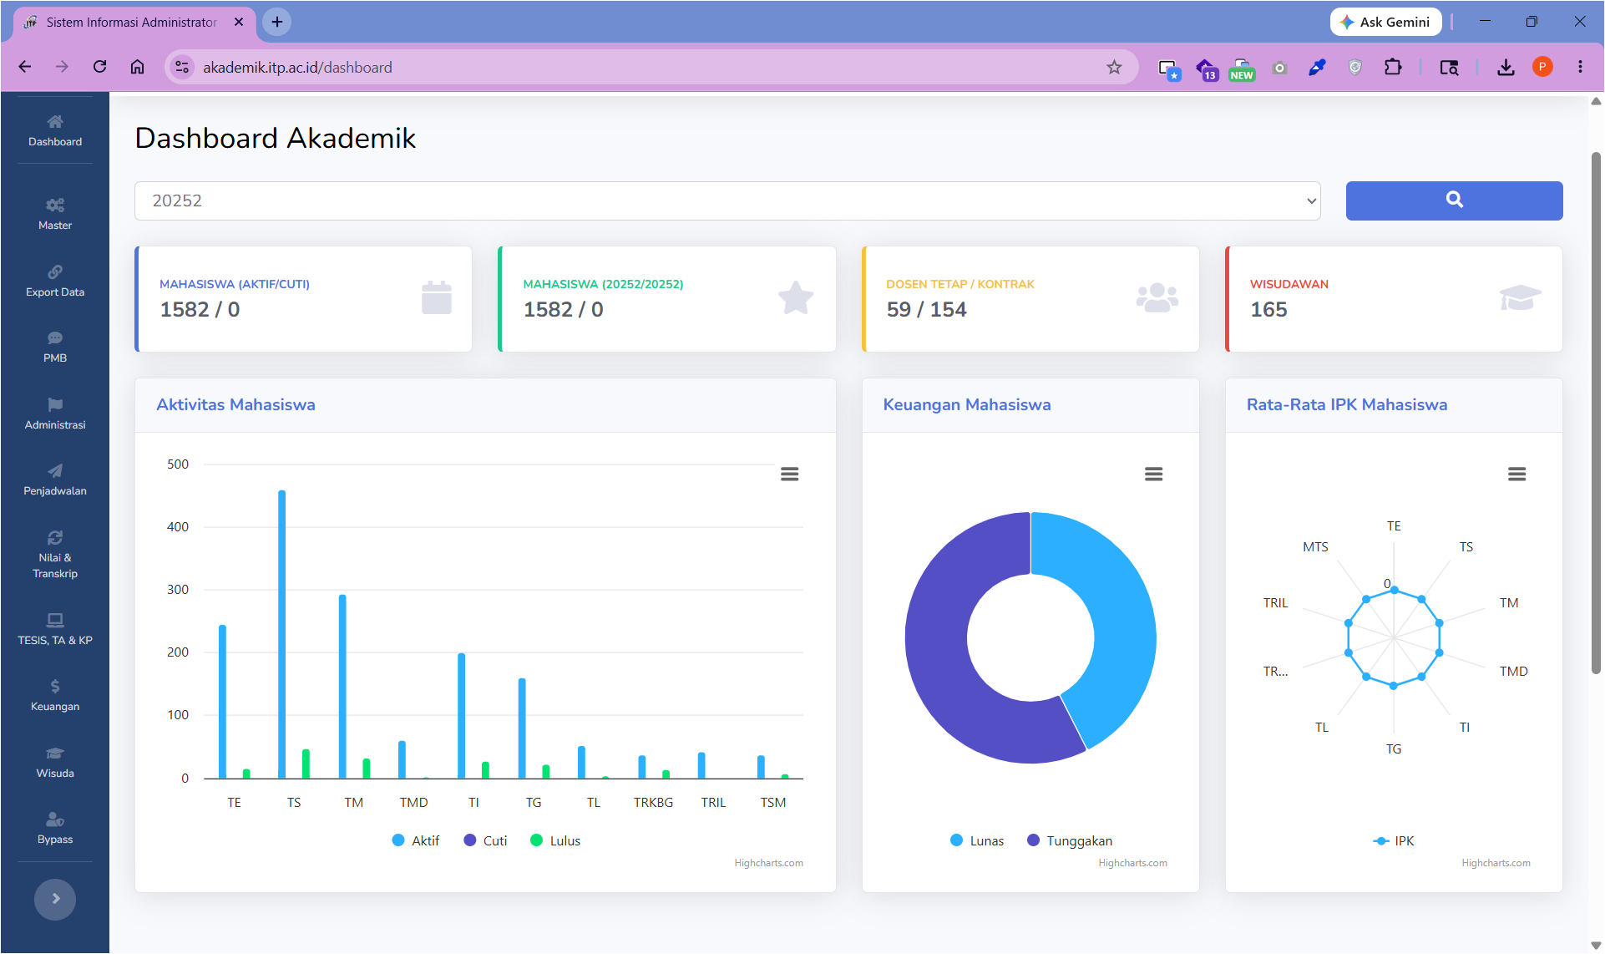Open the Administrasi sidebar menu

click(x=55, y=414)
